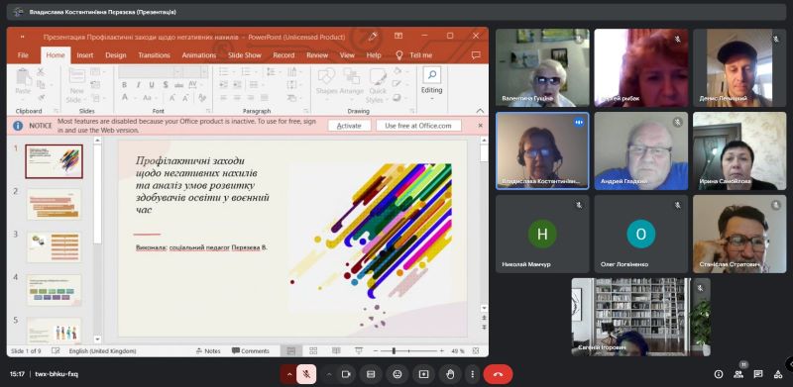The image size is (793, 387).
Task: Open the Slide Show ribbon tab
Action: pos(244,55)
